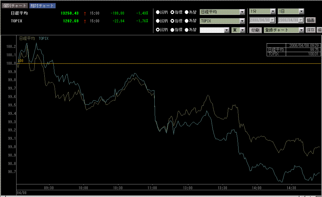
Task: Click the empty stock selector in the third row
Action: [215, 30]
